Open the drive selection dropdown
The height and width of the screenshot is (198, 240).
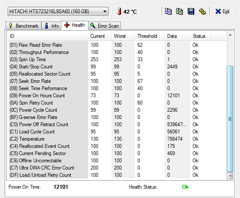pyautogui.click(x=58, y=11)
